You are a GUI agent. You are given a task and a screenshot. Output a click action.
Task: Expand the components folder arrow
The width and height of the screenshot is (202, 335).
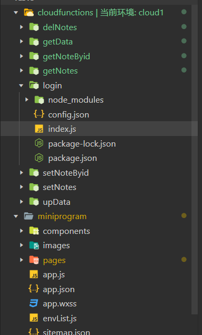21,231
